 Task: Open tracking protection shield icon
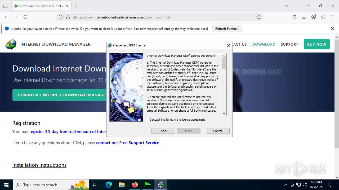[x=61, y=17]
